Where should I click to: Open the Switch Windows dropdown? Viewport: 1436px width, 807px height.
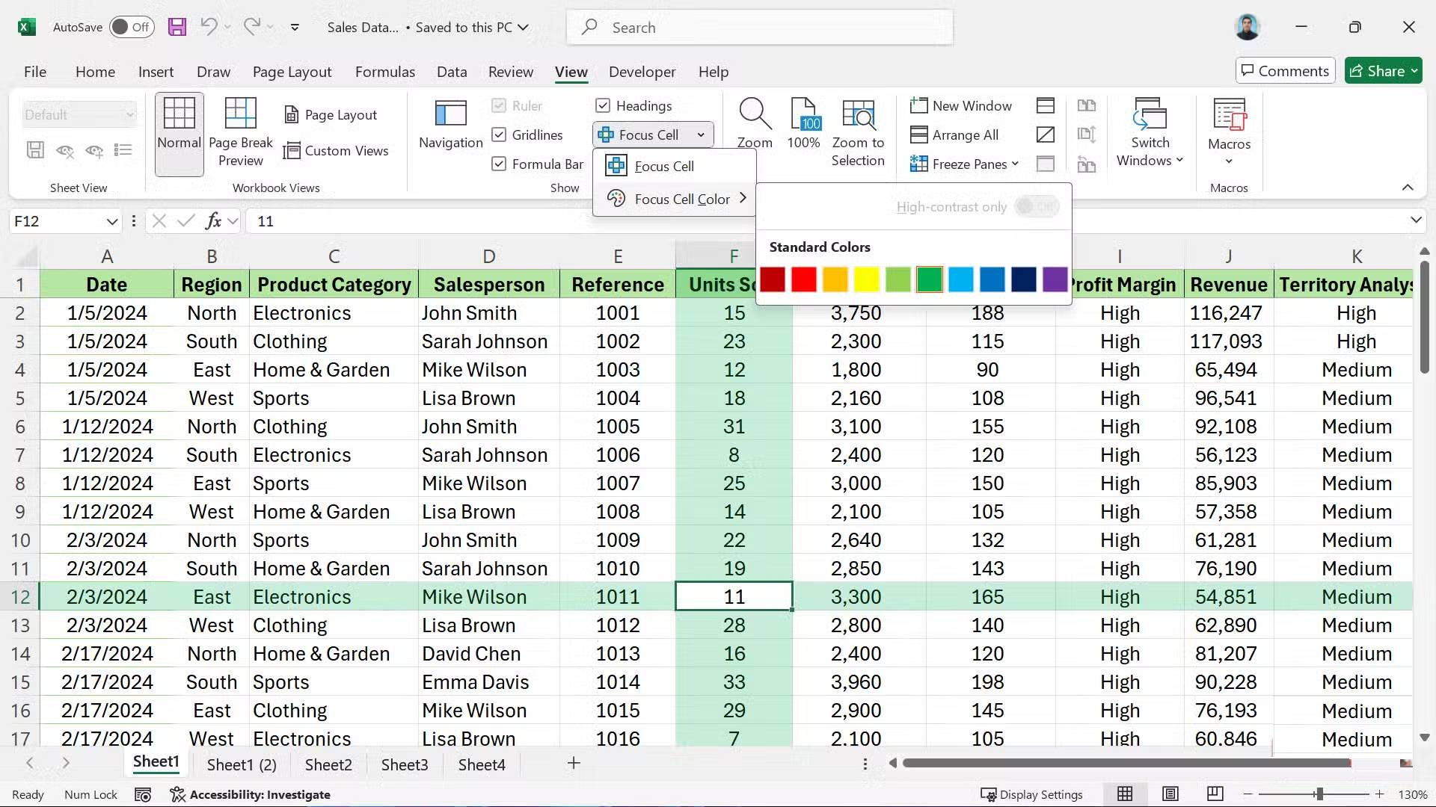[1150, 133]
